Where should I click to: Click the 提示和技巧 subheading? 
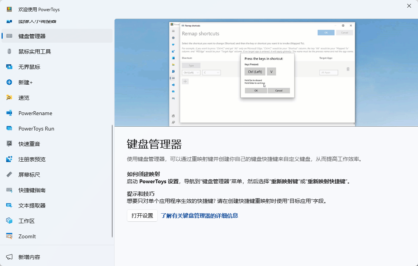[141, 194]
